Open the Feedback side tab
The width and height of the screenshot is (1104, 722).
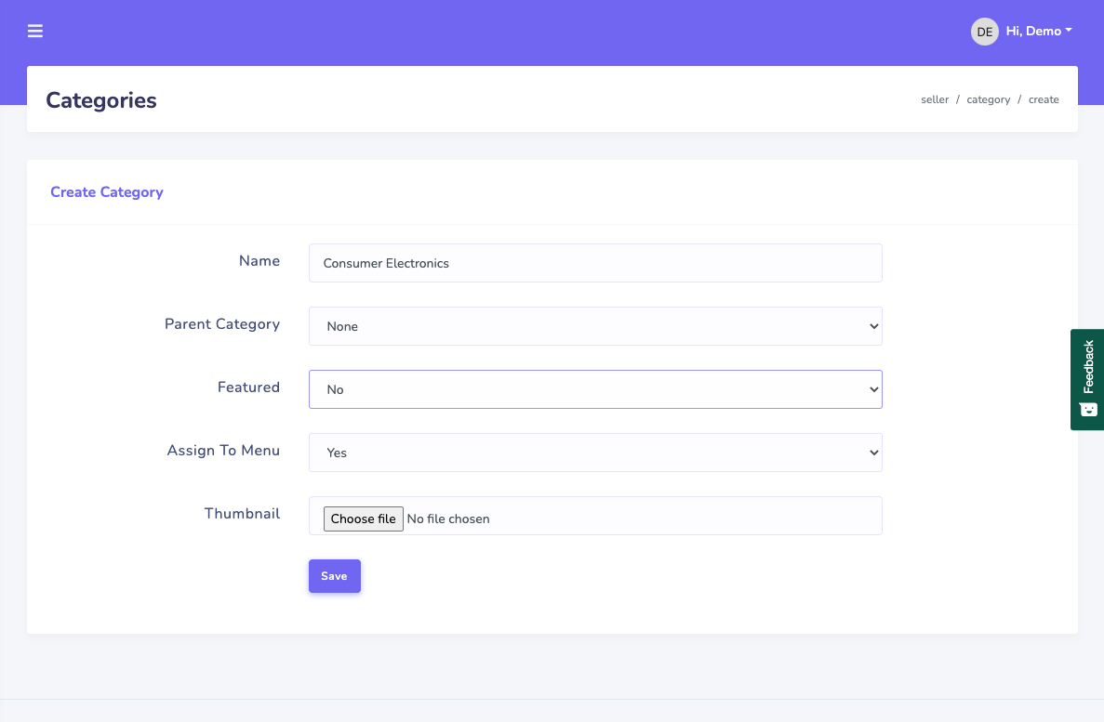[x=1087, y=380]
